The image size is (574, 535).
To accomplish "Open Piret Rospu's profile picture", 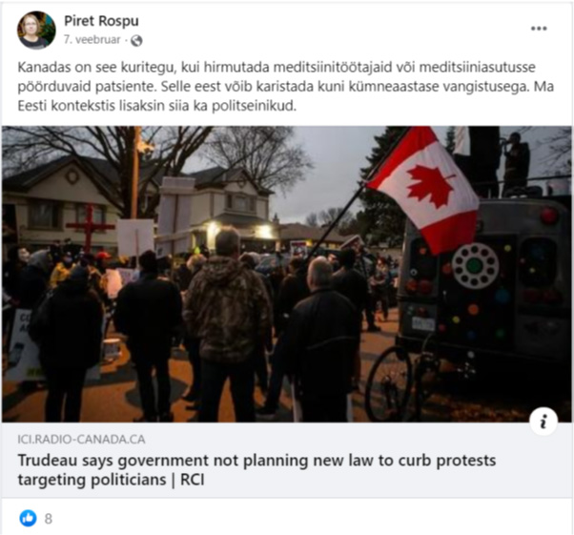I will pos(36,30).
